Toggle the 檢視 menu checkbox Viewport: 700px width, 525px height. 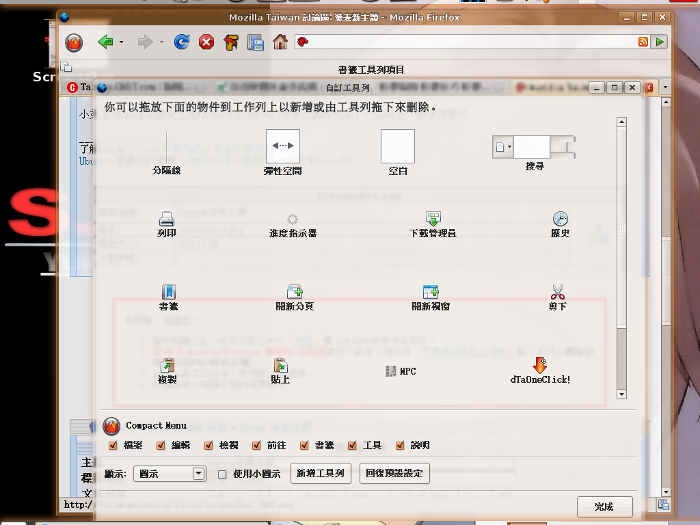pos(208,445)
